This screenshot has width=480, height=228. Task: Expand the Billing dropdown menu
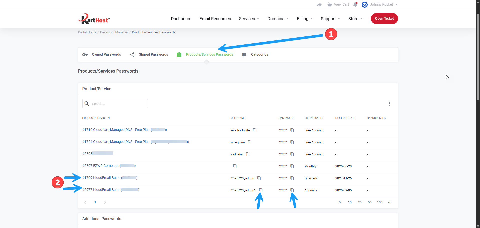[305, 19]
